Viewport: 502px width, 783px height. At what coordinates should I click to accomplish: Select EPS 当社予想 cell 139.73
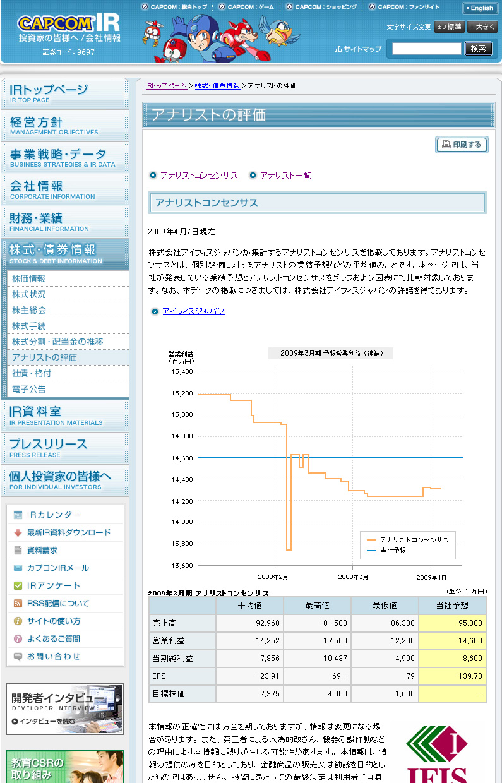[452, 676]
